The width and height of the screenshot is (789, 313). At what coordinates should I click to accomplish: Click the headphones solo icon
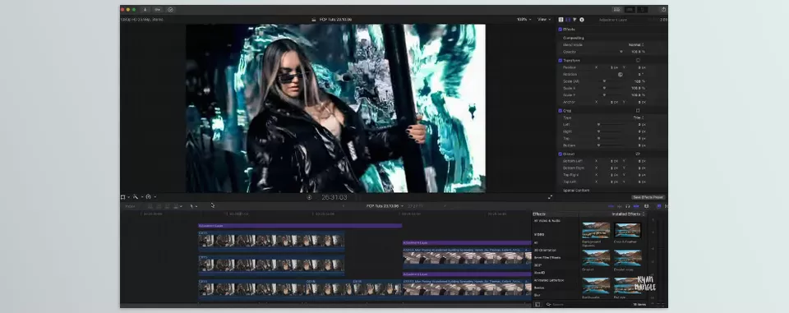627,206
